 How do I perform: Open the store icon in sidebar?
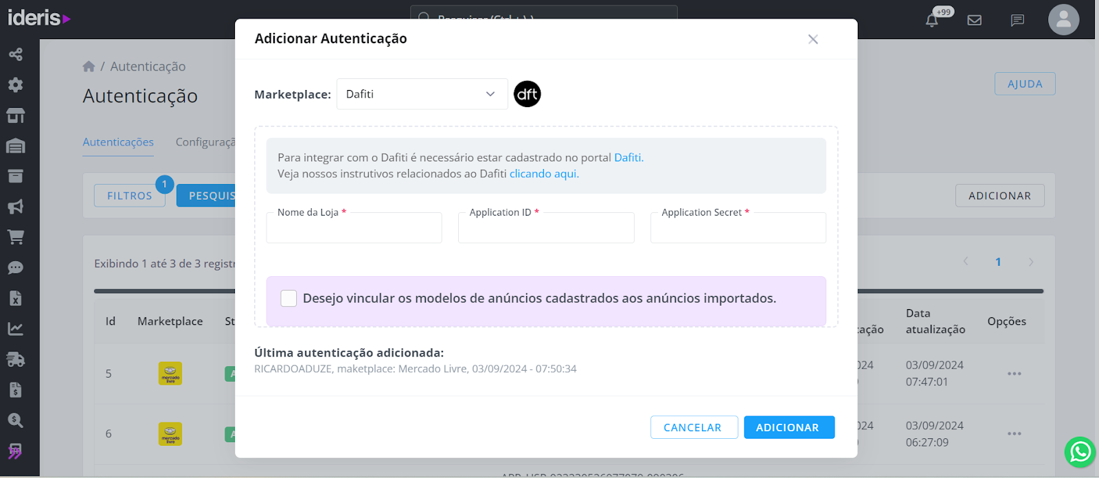click(15, 115)
